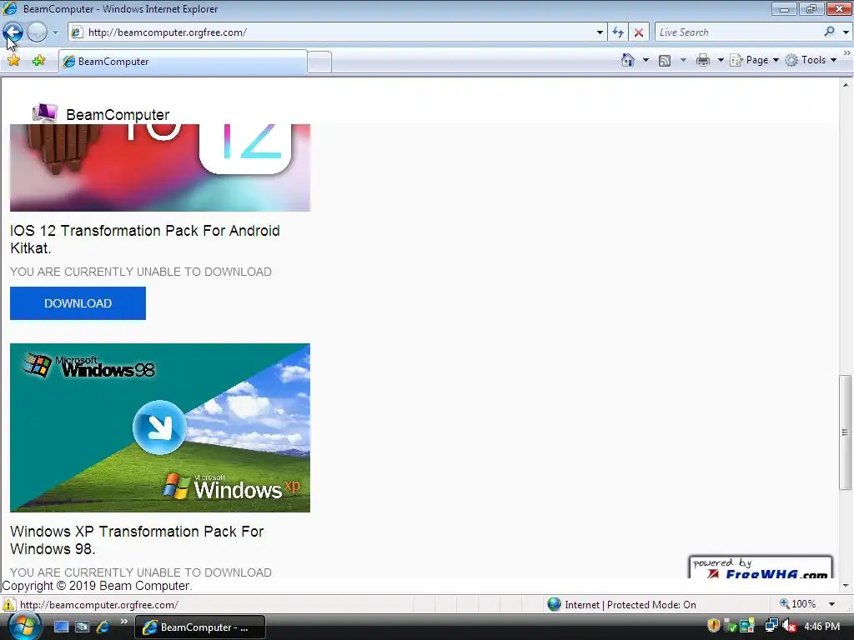The width and height of the screenshot is (854, 640).
Task: Click the 4:46 PM clock
Action: (x=821, y=627)
